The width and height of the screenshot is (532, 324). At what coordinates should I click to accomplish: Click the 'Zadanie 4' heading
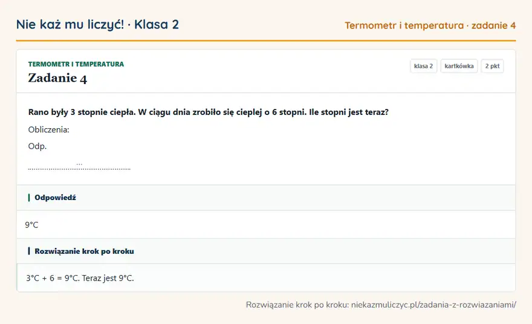pyautogui.click(x=57, y=79)
